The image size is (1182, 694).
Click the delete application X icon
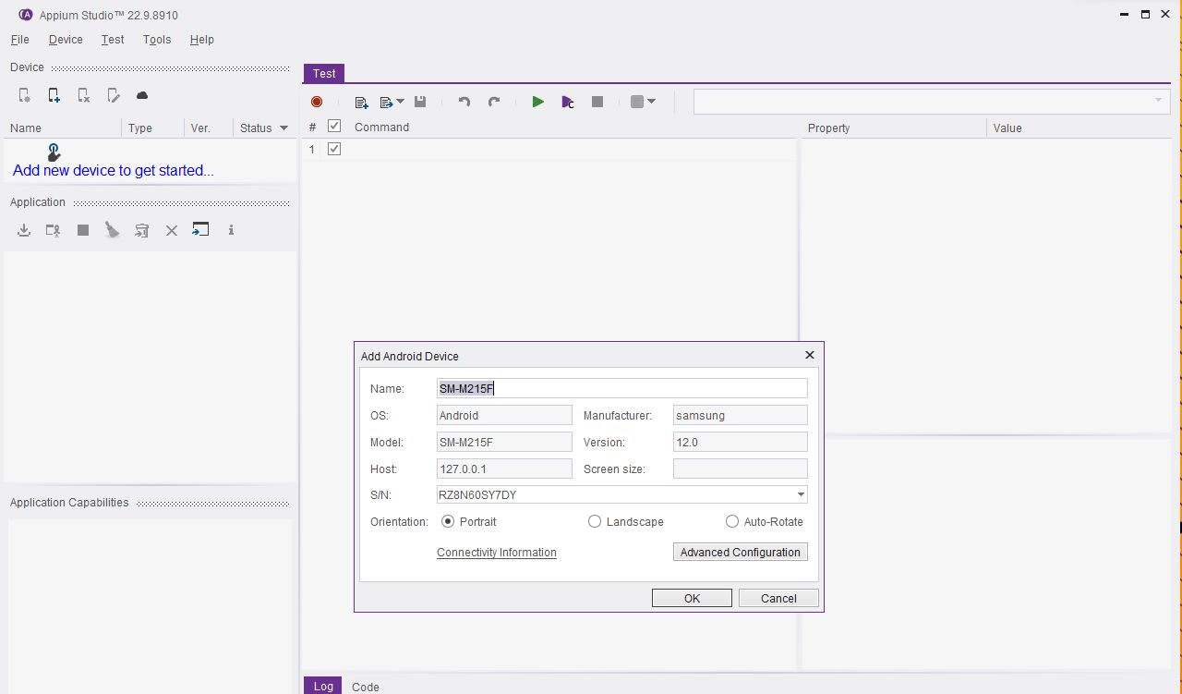[172, 231]
